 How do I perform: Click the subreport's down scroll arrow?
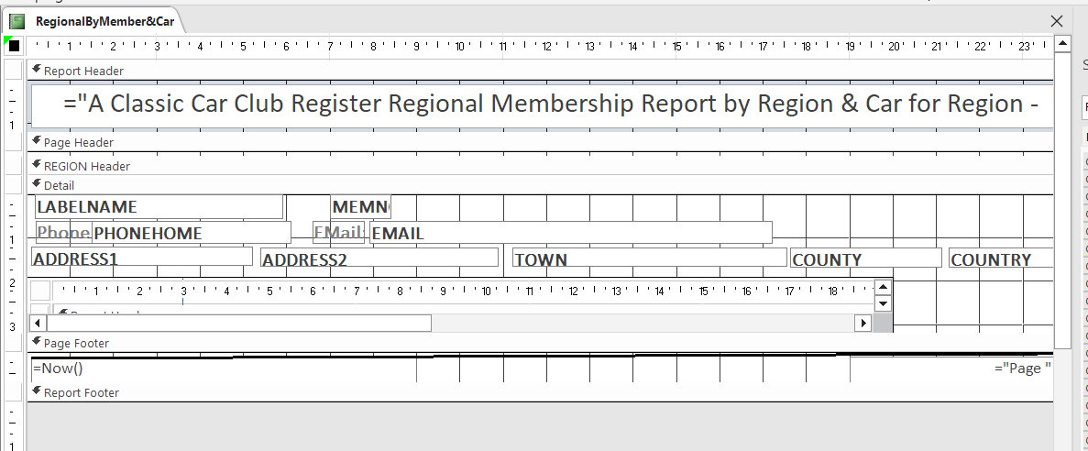pyautogui.click(x=883, y=303)
